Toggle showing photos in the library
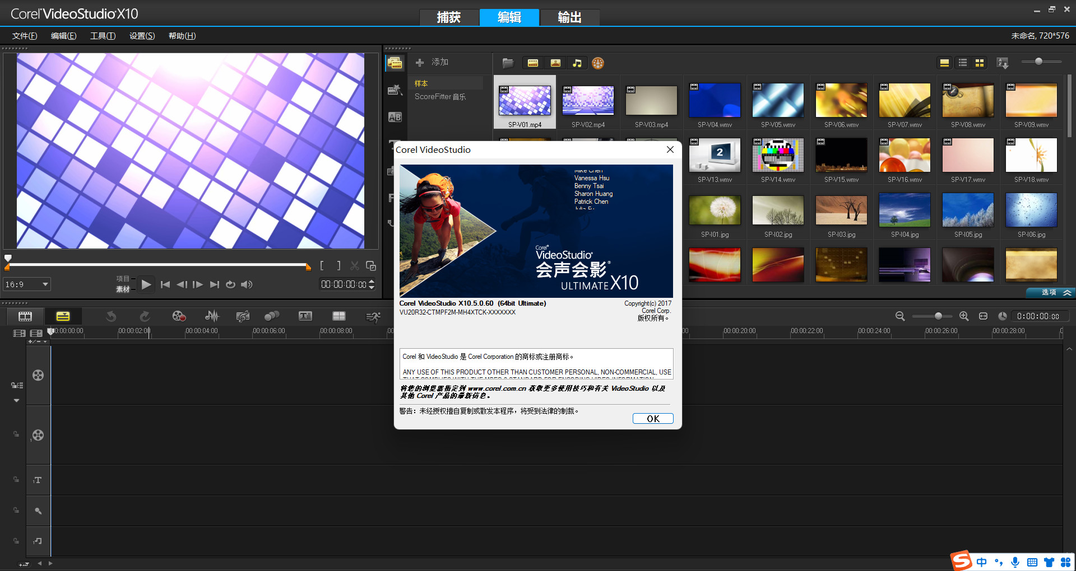Screen dimensions: 1076x571 point(555,63)
